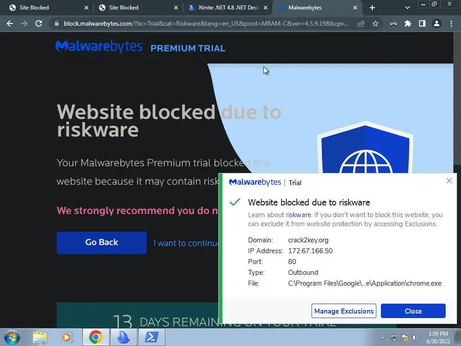
Task: Click the chrome.exe file path text
Action: coord(365,283)
